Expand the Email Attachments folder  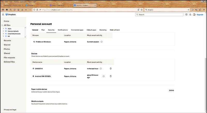pos(3,34)
